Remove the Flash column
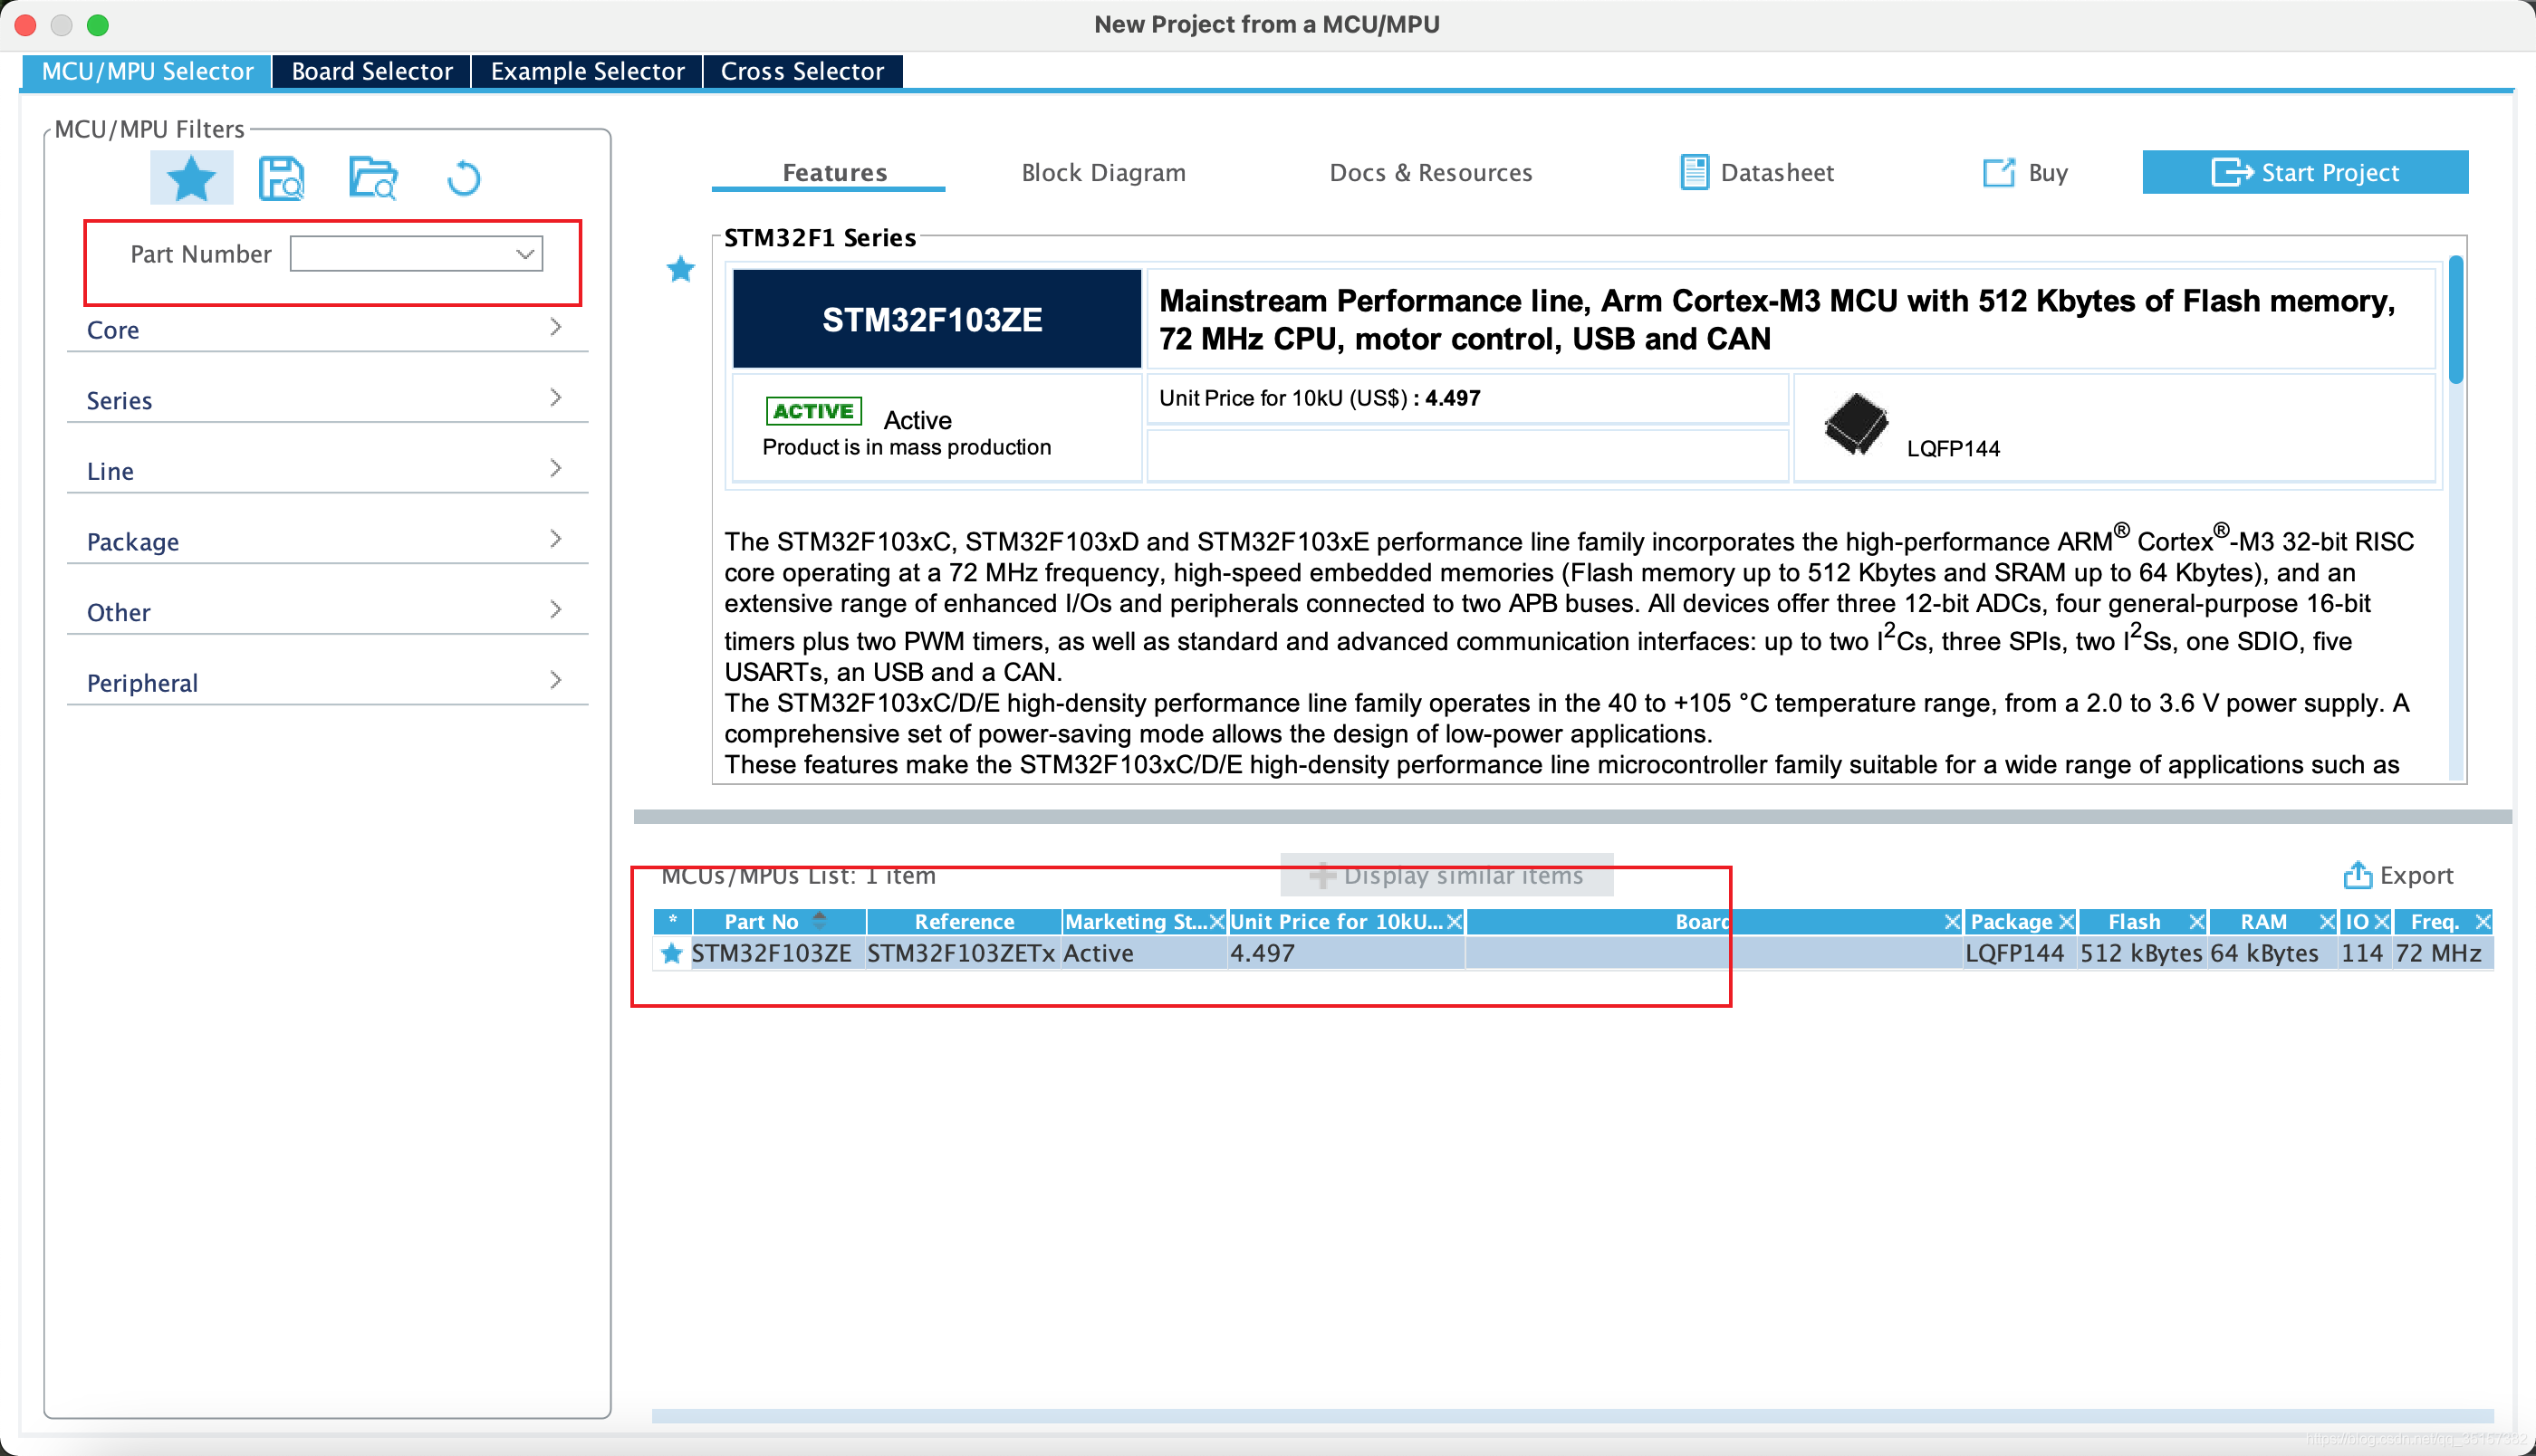This screenshot has height=1456, width=2536. (x=2197, y=921)
